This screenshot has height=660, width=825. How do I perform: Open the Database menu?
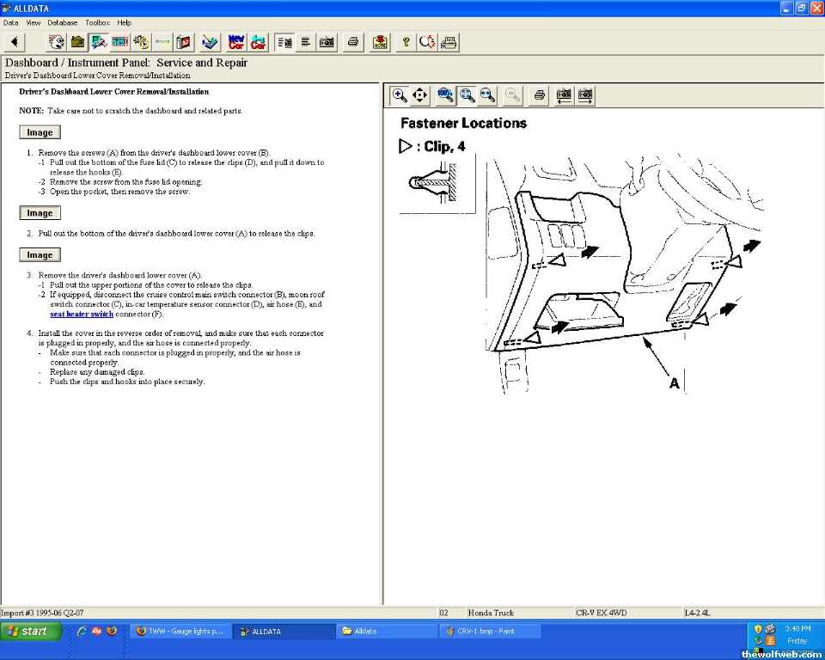pyautogui.click(x=62, y=22)
